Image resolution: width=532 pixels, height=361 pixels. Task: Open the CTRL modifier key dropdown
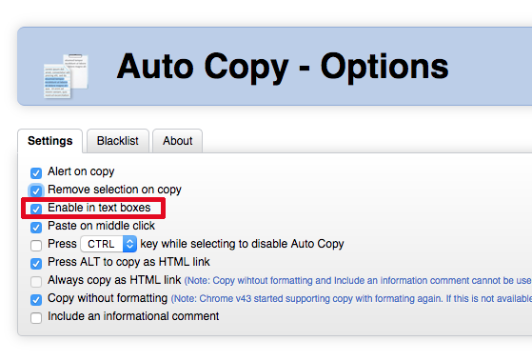pos(108,244)
